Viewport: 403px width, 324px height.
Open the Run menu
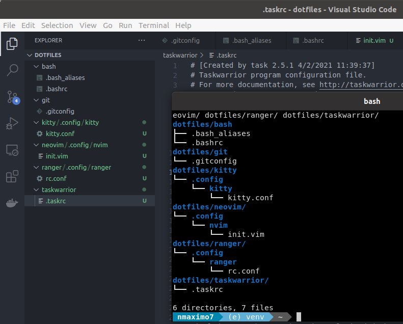coord(125,25)
